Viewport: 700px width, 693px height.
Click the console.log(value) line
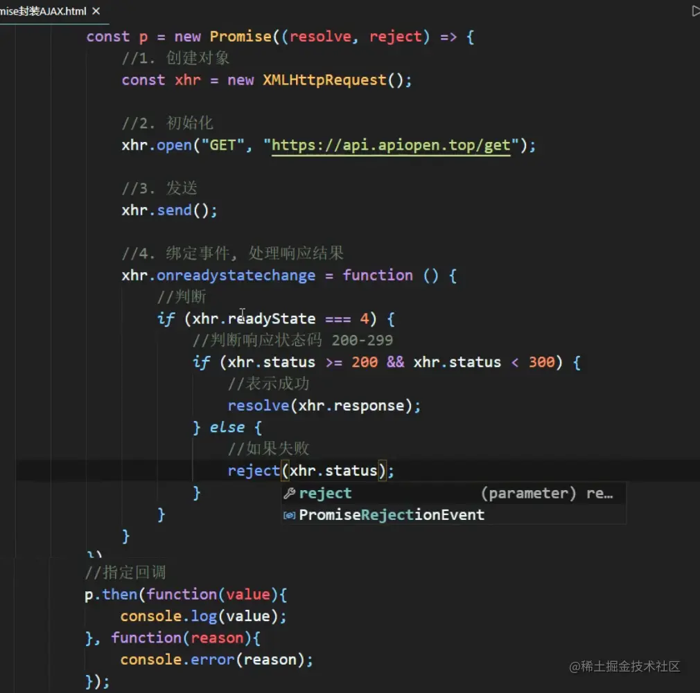coord(203,616)
